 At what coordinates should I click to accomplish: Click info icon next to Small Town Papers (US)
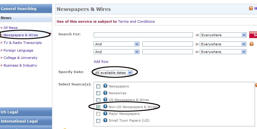(x=105, y=120)
